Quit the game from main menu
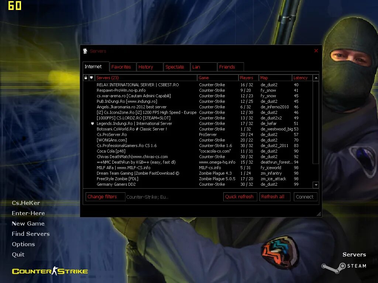Image resolution: width=378 pixels, height=283 pixels. [18, 255]
